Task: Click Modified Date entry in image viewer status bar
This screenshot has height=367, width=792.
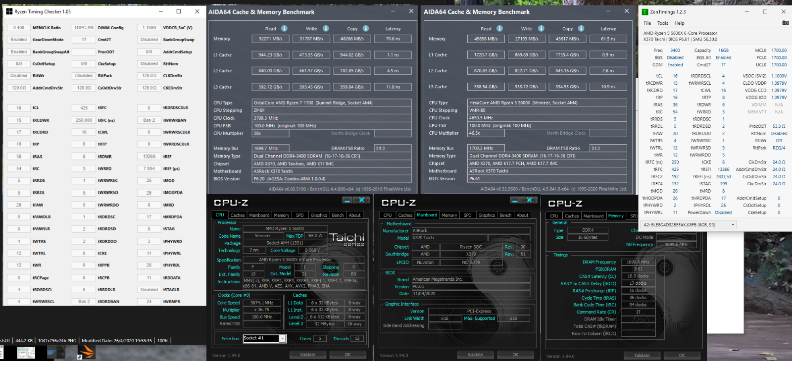Action: coord(117,341)
